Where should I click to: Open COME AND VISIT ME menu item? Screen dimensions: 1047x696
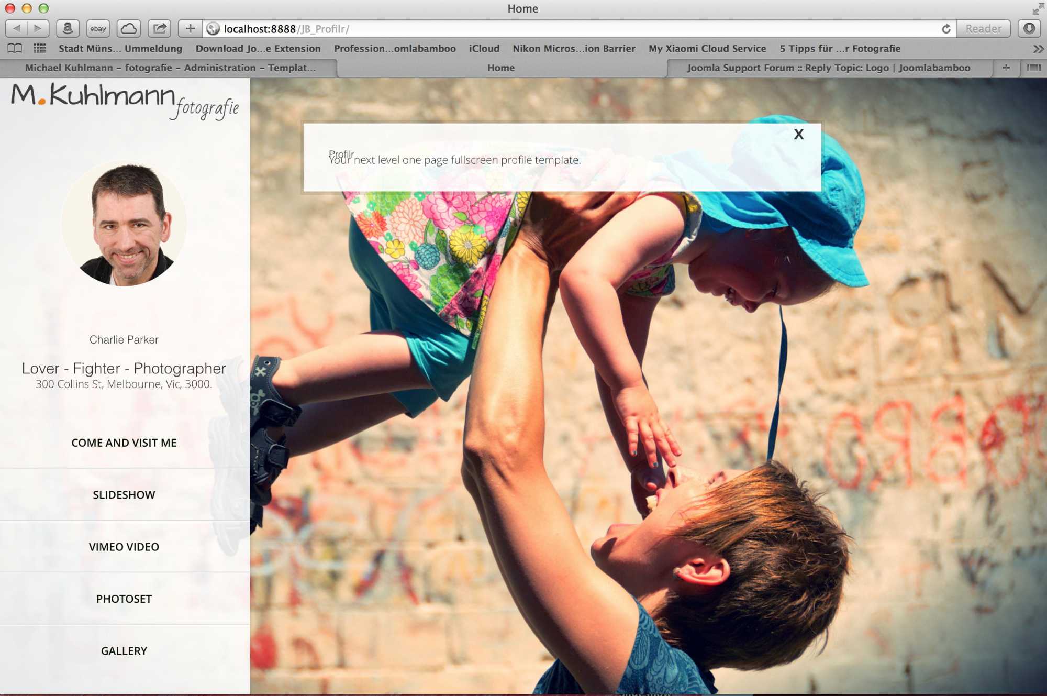point(124,443)
